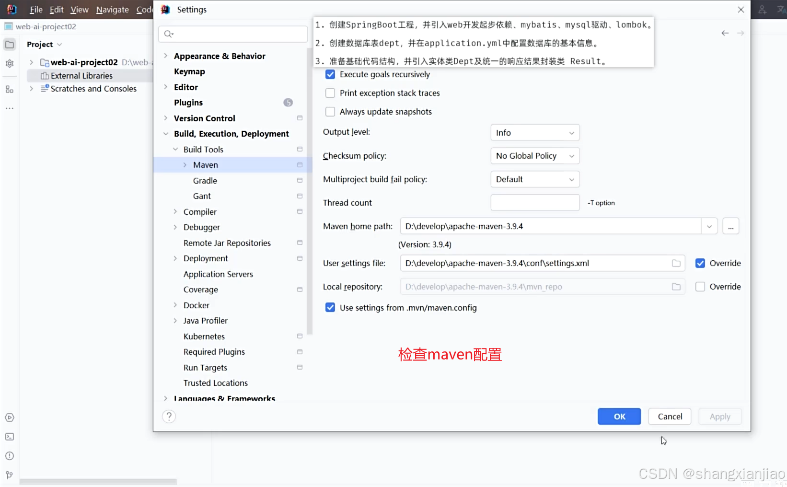
Task: Open the Maven home path dropdown arrow
Action: (709, 226)
